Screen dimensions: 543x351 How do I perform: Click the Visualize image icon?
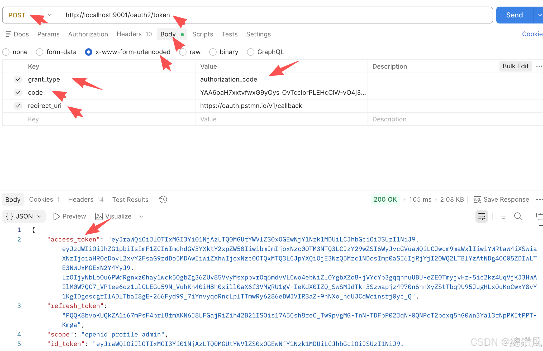[x=99, y=216]
